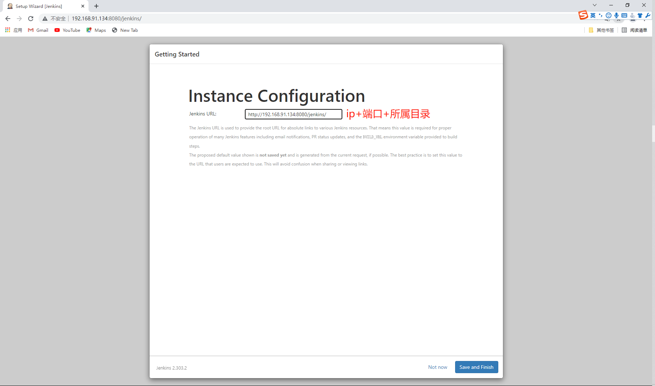Click the Jenkins 2.303.2 version text
655x386 pixels.
(x=171, y=368)
